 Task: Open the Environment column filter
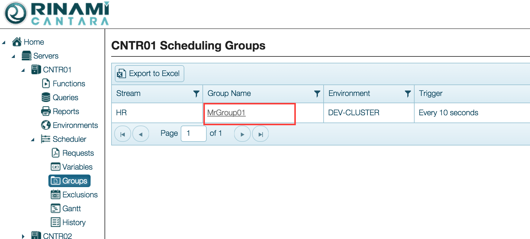tap(408, 94)
